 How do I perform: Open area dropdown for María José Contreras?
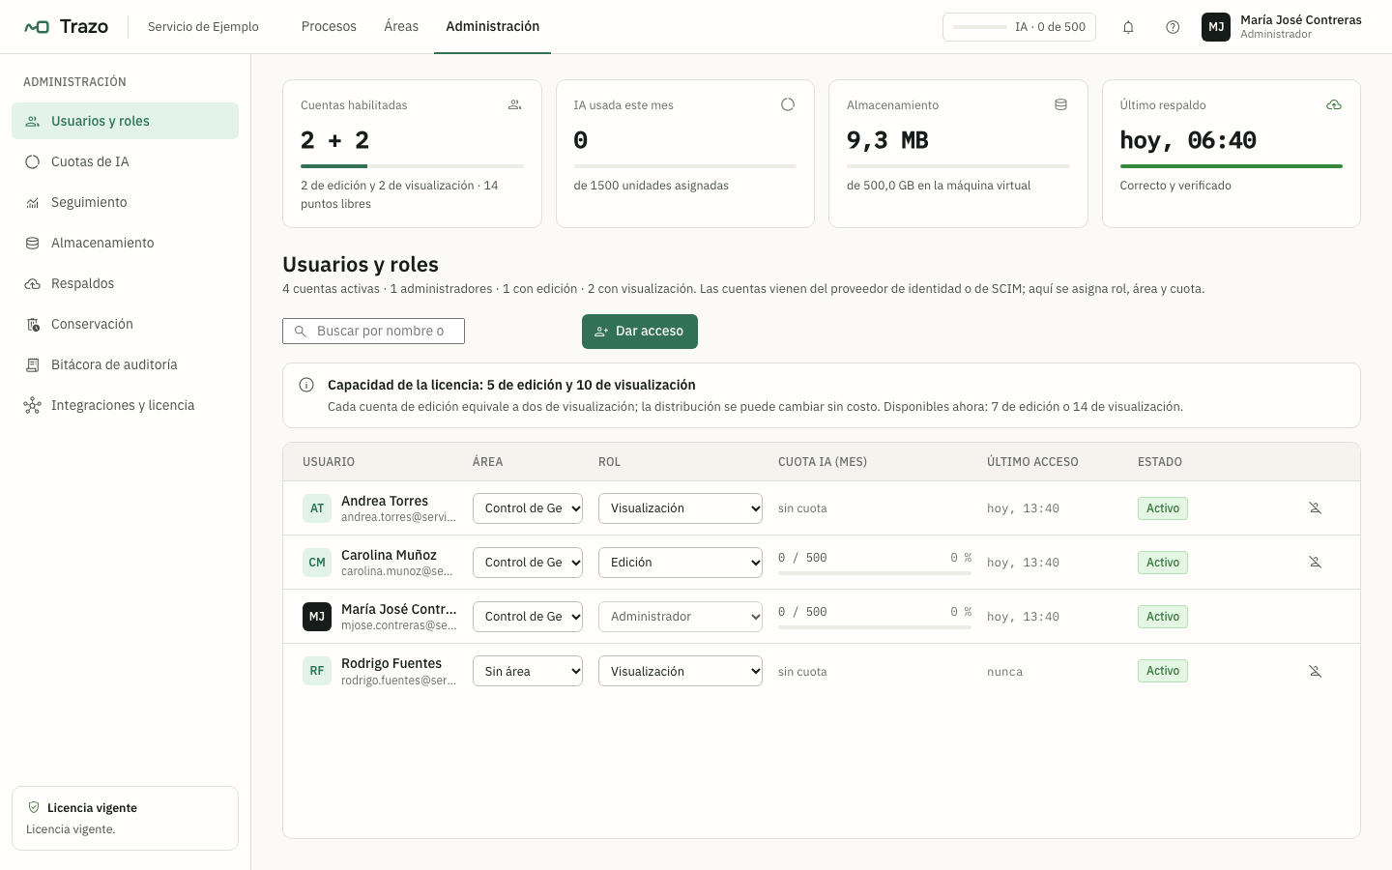(528, 617)
